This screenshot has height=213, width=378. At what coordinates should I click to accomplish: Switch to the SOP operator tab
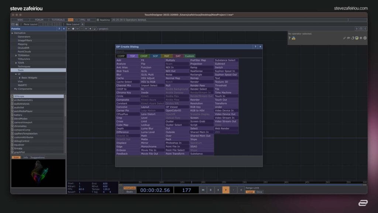[x=155, y=56]
